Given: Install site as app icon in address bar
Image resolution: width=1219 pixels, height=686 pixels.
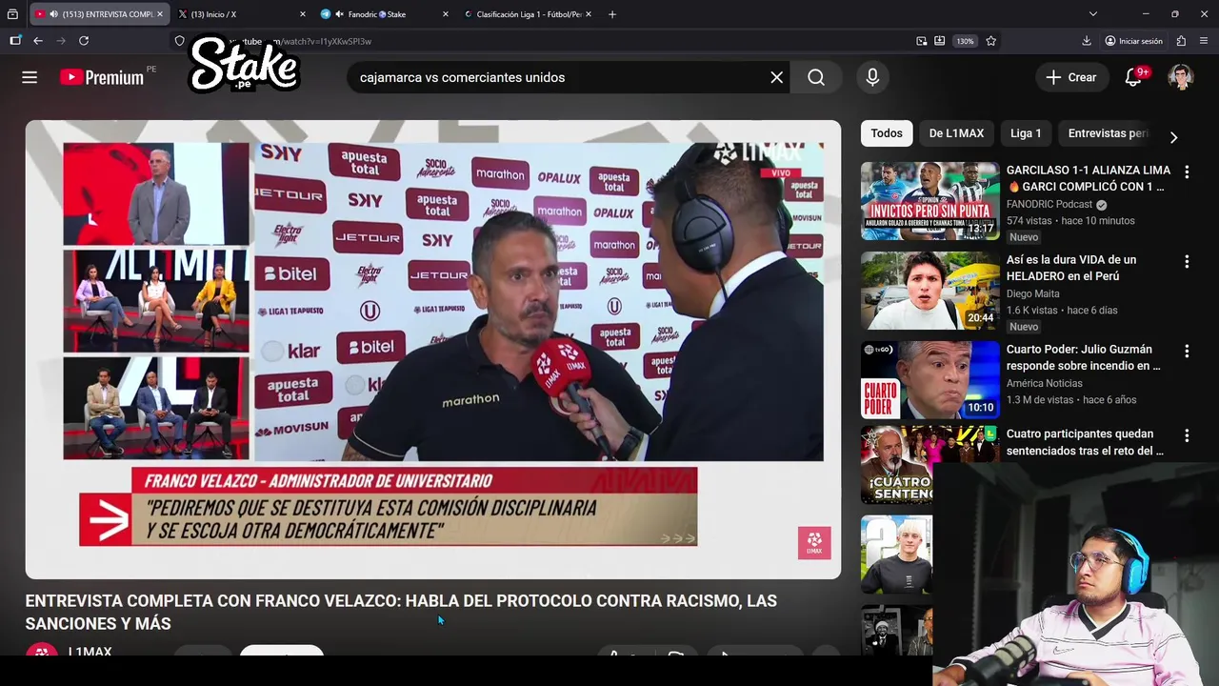Looking at the screenshot, I should click(940, 41).
